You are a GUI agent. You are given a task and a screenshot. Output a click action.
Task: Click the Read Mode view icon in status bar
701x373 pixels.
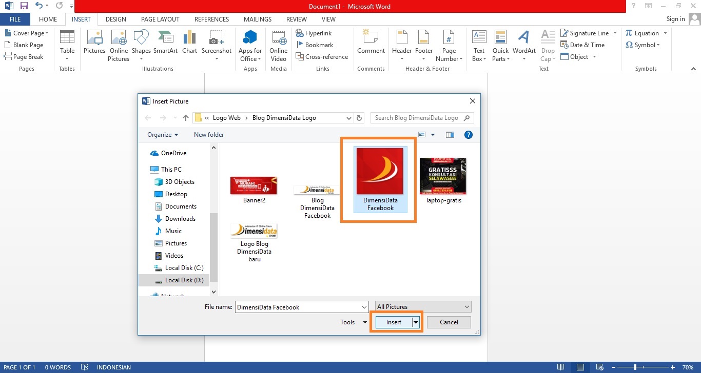click(x=561, y=367)
